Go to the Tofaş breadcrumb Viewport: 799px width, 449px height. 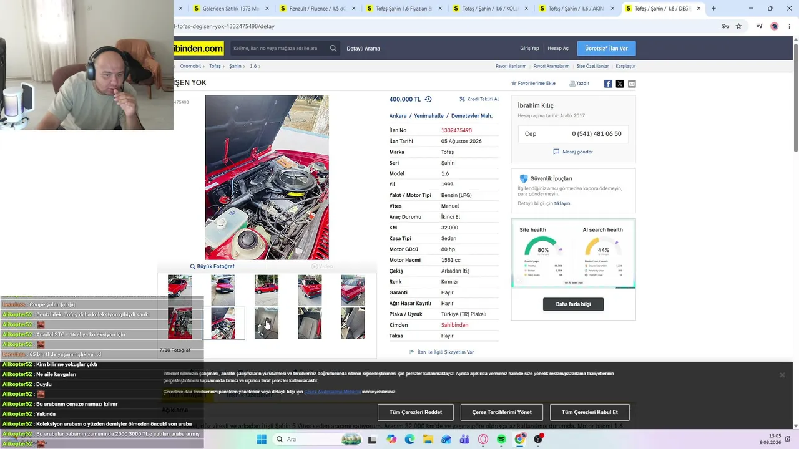pyautogui.click(x=215, y=66)
